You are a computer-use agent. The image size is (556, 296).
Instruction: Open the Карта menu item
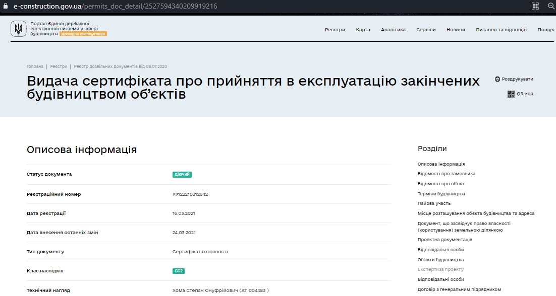[363, 30]
